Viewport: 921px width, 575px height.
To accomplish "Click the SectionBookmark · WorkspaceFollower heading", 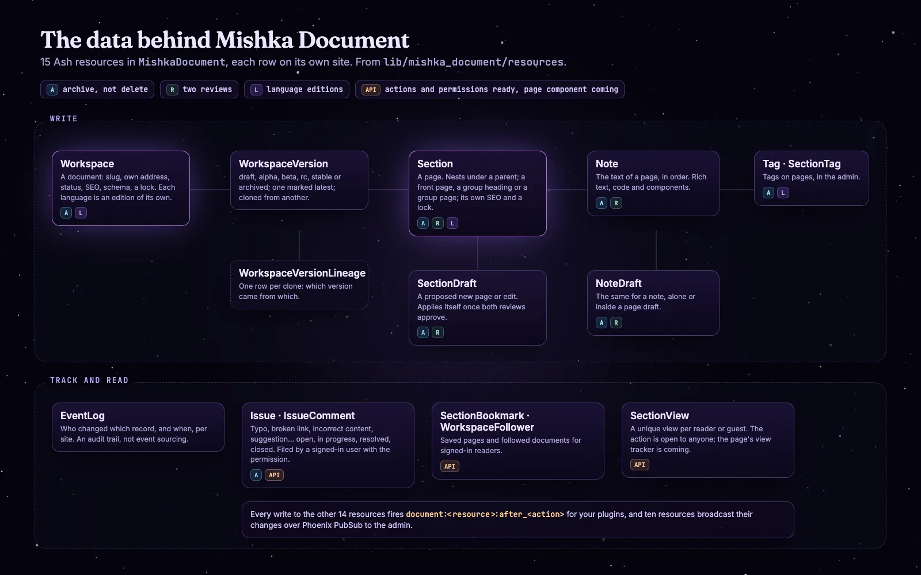I will click(487, 421).
